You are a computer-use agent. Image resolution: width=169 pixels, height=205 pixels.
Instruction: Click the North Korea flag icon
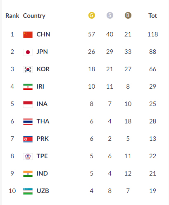pos(28,139)
